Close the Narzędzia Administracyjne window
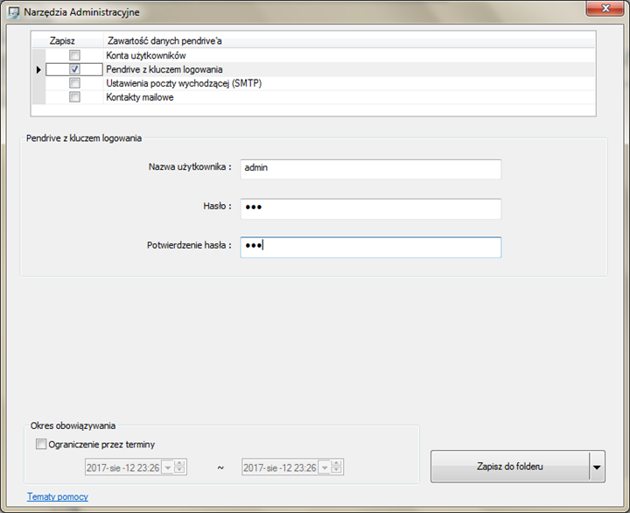The width and height of the screenshot is (630, 513). point(605,8)
